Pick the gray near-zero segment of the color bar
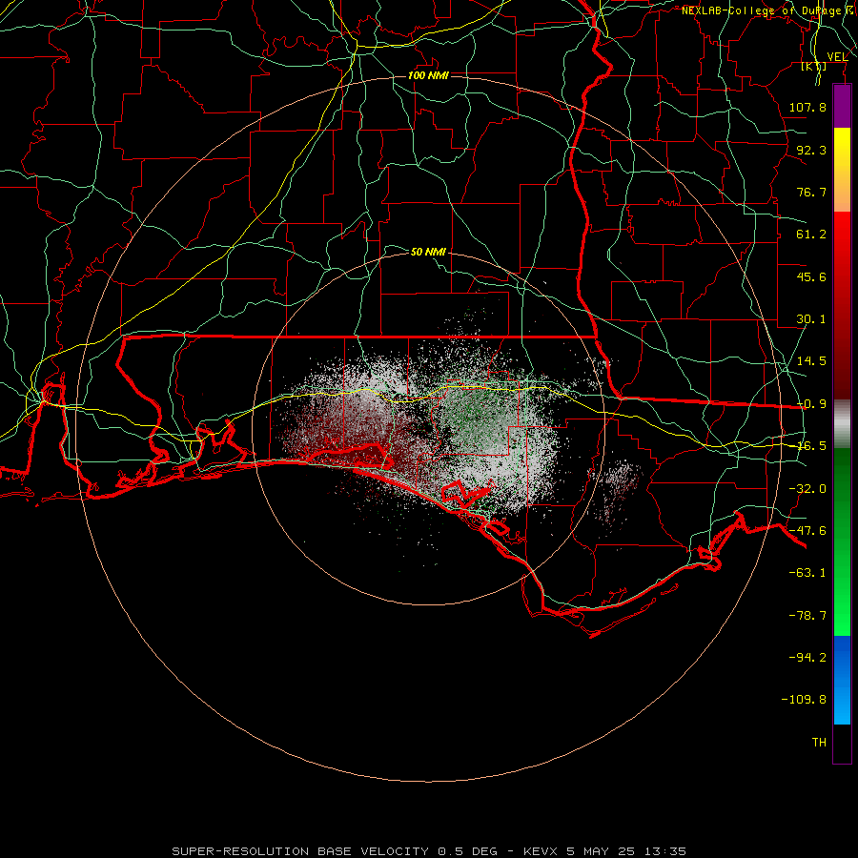The image size is (858, 858). point(842,422)
